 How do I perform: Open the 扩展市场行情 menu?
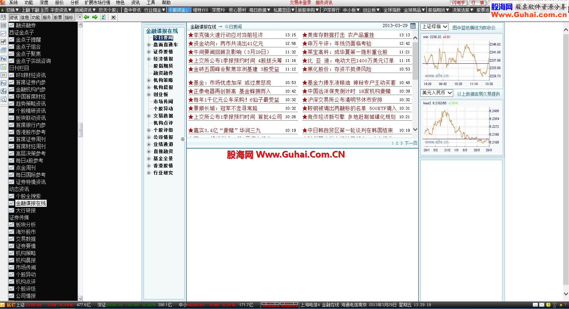click(x=97, y=2)
